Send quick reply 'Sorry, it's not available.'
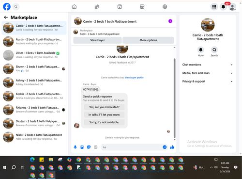The height and width of the screenshot is (179, 242). click(104, 122)
